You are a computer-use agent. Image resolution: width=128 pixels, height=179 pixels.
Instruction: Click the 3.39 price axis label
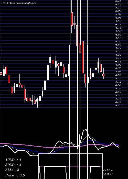[x=118, y=99]
